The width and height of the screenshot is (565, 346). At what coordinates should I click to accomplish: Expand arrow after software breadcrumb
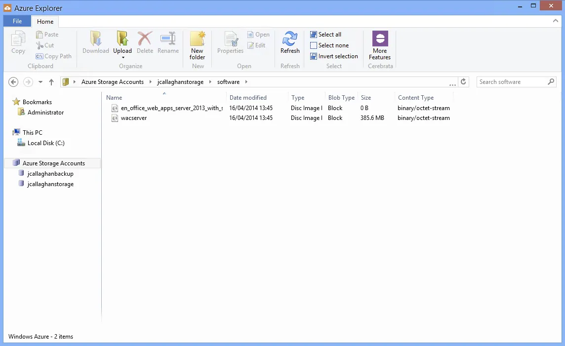(x=246, y=82)
